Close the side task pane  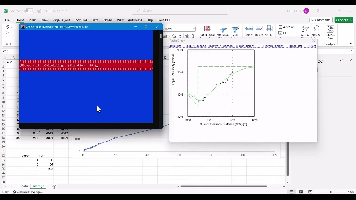351,61
